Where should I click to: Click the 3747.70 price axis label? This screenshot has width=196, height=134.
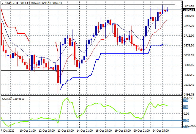[189, 26]
